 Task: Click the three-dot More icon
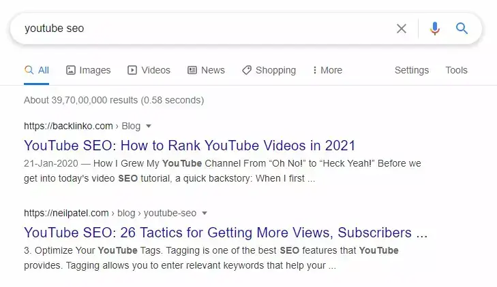coord(314,70)
